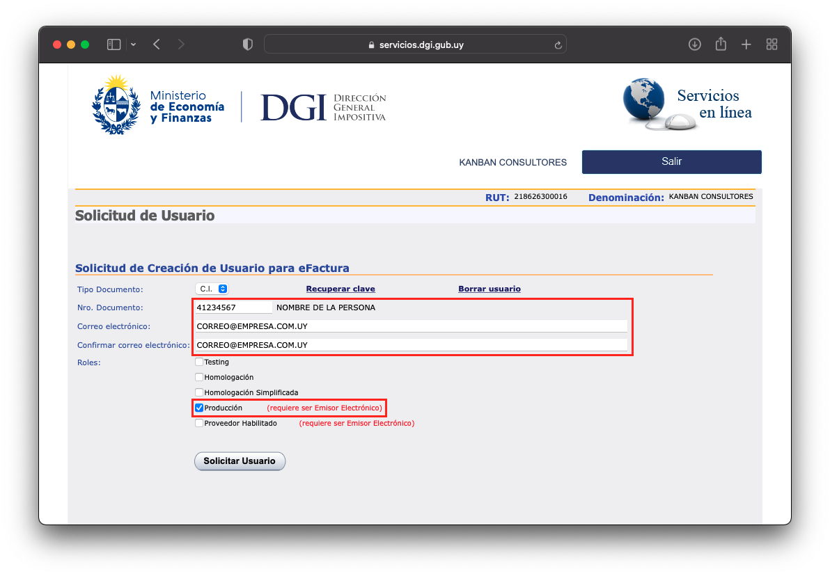
Task: Enable the Testing role checkbox
Action: point(199,362)
